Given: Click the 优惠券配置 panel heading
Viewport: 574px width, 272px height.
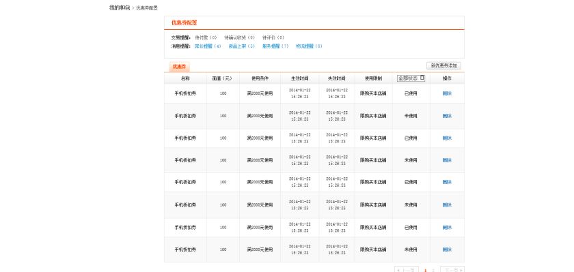Looking at the screenshot, I should (184, 22).
